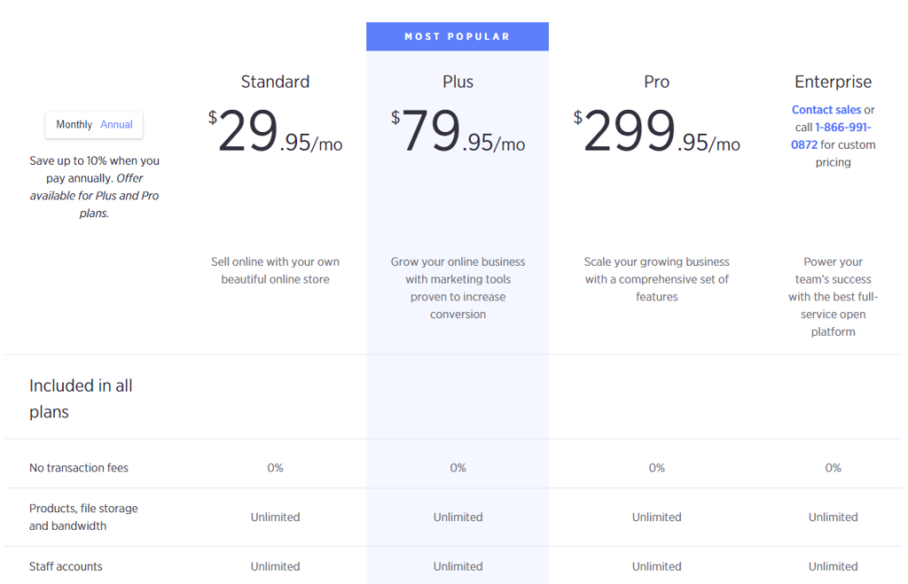Click the $299.95/mo Pro price
Viewport: 908px width, 584px height.
click(656, 133)
